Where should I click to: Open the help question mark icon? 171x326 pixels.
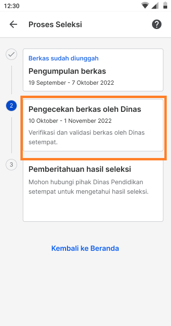[x=157, y=24]
